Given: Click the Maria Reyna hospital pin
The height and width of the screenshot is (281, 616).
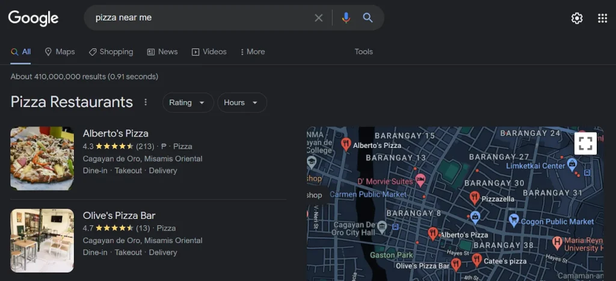Looking at the screenshot, I should tap(557, 243).
